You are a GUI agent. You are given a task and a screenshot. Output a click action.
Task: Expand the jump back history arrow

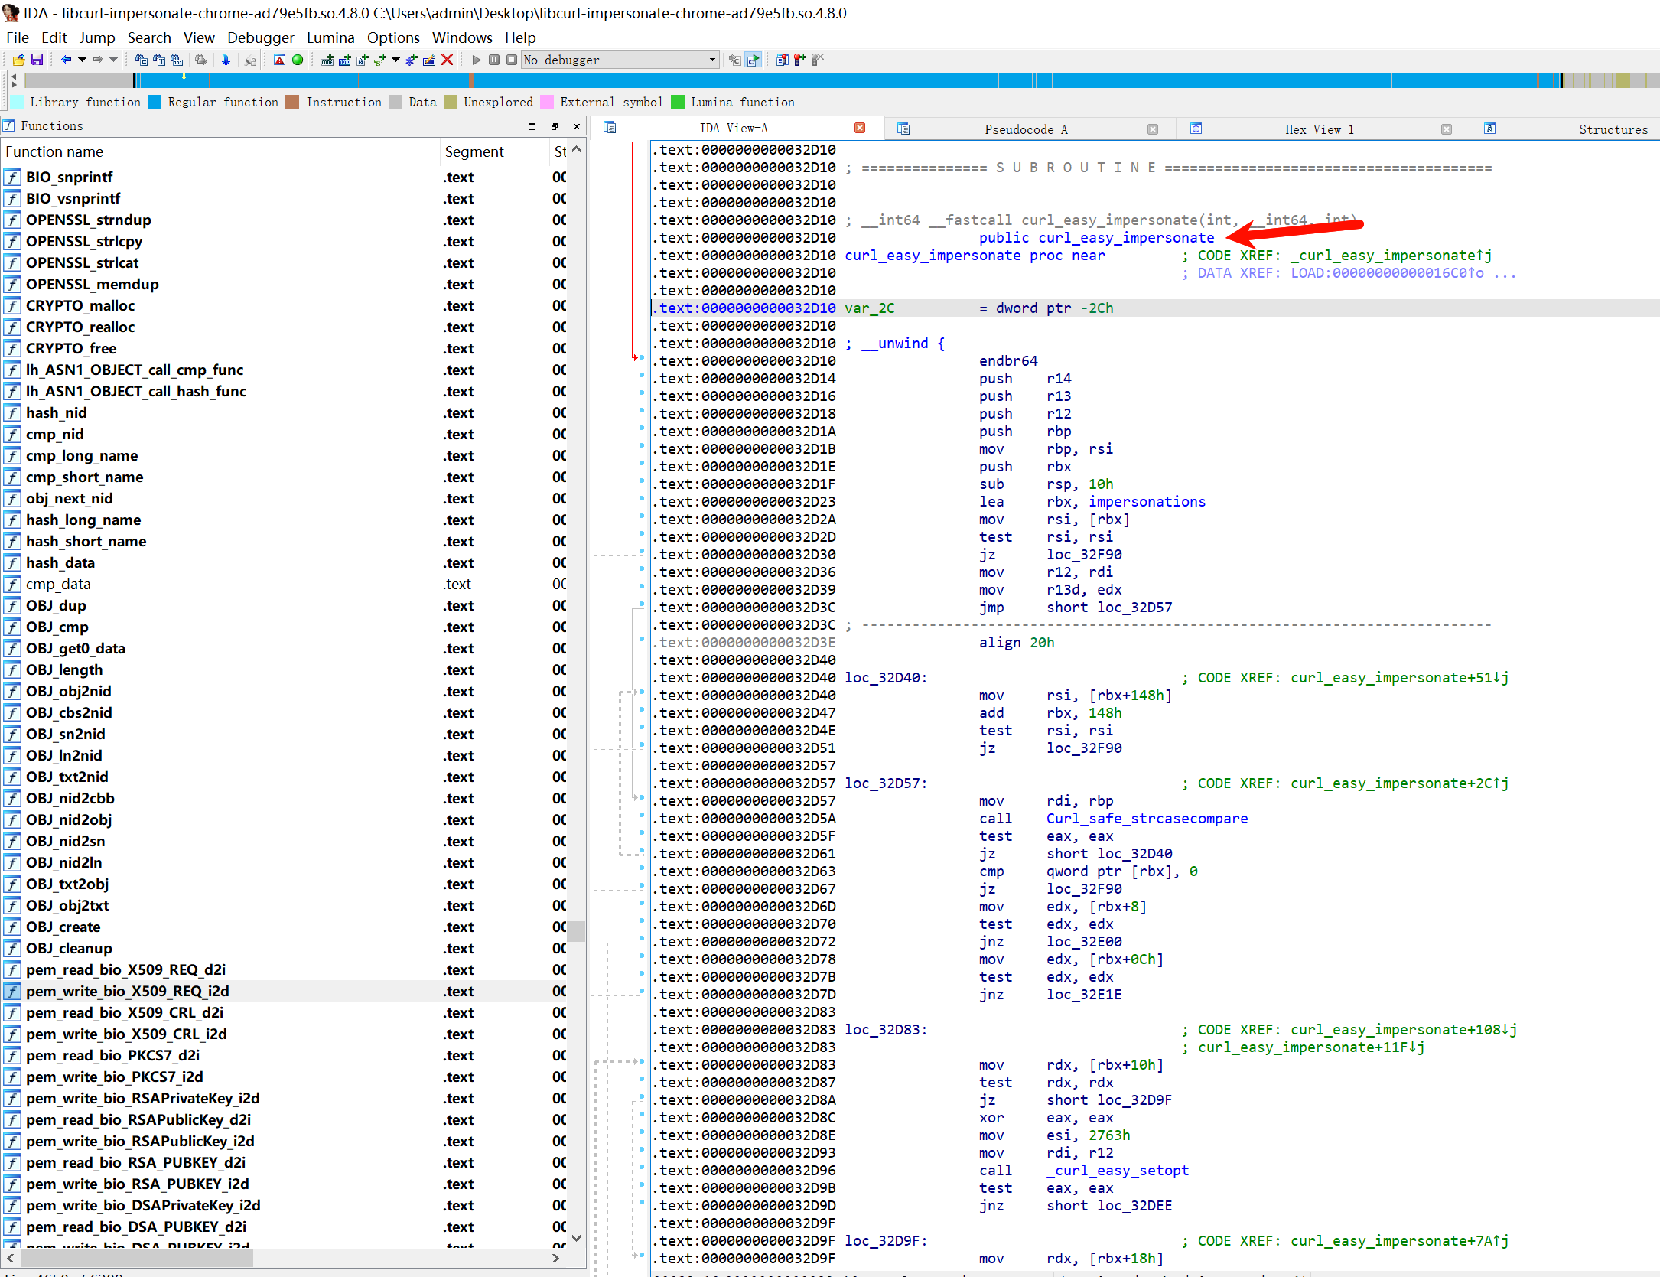click(x=81, y=60)
